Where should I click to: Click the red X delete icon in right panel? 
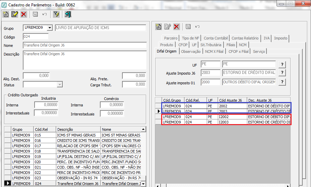click(x=176, y=26)
